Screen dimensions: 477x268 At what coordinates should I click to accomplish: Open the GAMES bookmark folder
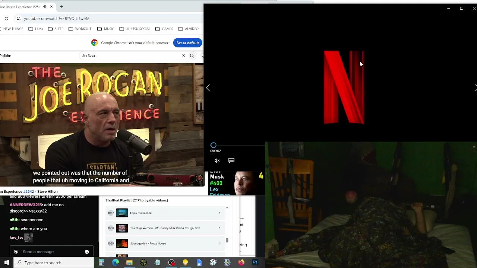164,29
